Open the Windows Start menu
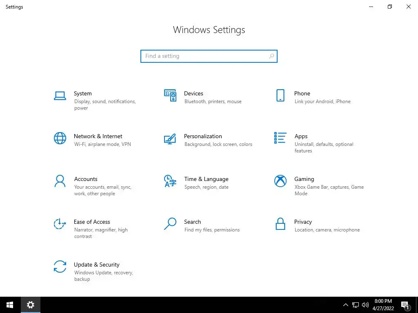418x313 pixels. pyautogui.click(x=10, y=305)
